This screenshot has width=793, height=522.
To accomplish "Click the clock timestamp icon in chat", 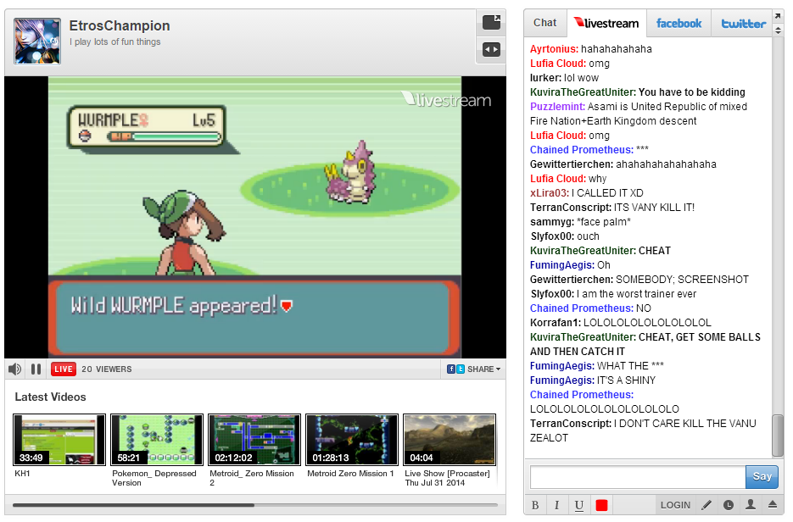I will tap(729, 505).
